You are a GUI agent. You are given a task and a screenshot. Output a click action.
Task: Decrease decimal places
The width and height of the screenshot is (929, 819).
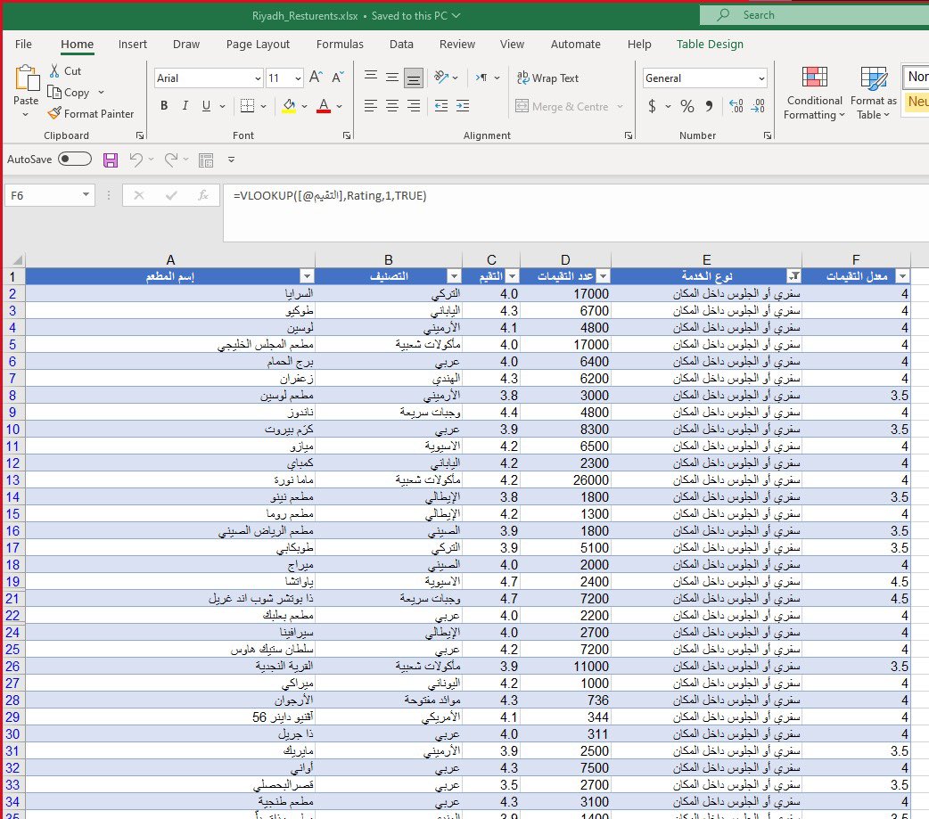click(758, 106)
